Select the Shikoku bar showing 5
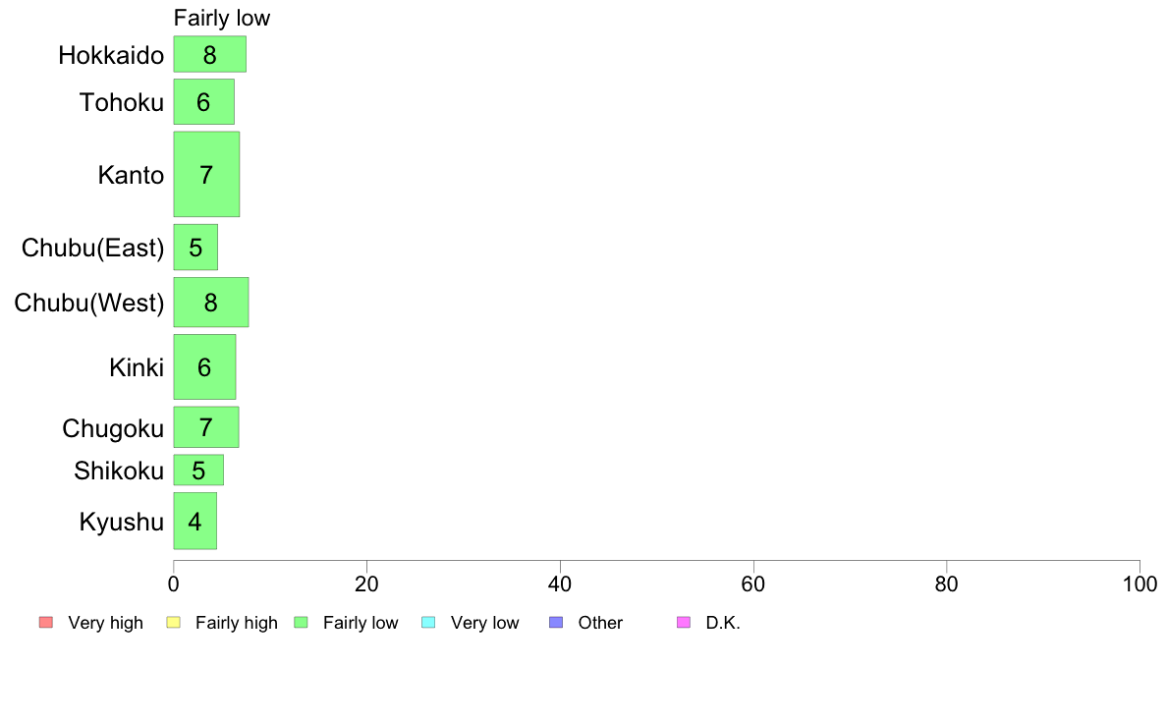This screenshot has width=1167, height=723. (198, 470)
